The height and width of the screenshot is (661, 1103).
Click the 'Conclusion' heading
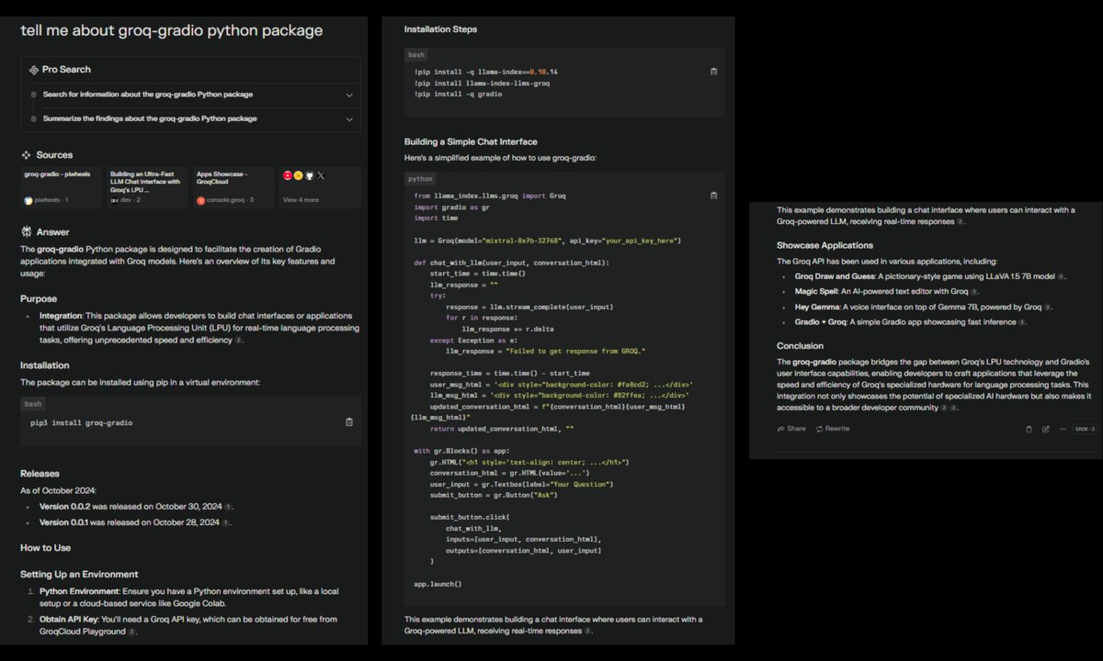800,346
